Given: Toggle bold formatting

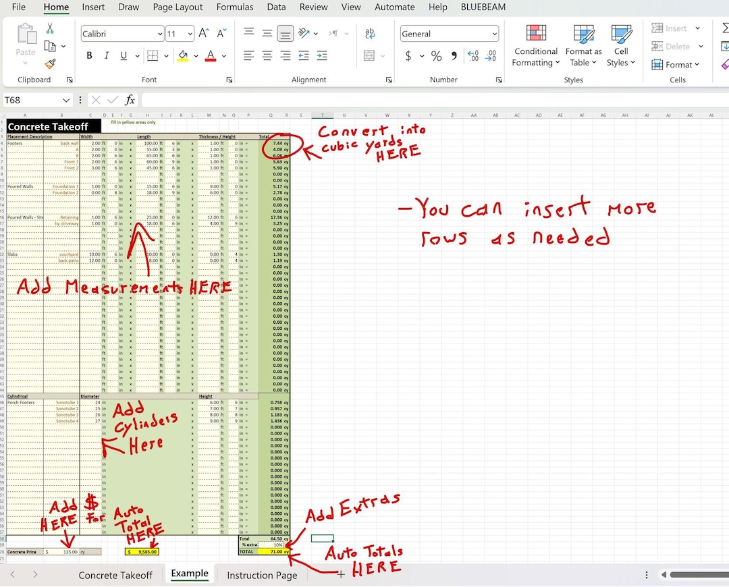Looking at the screenshot, I should point(89,55).
